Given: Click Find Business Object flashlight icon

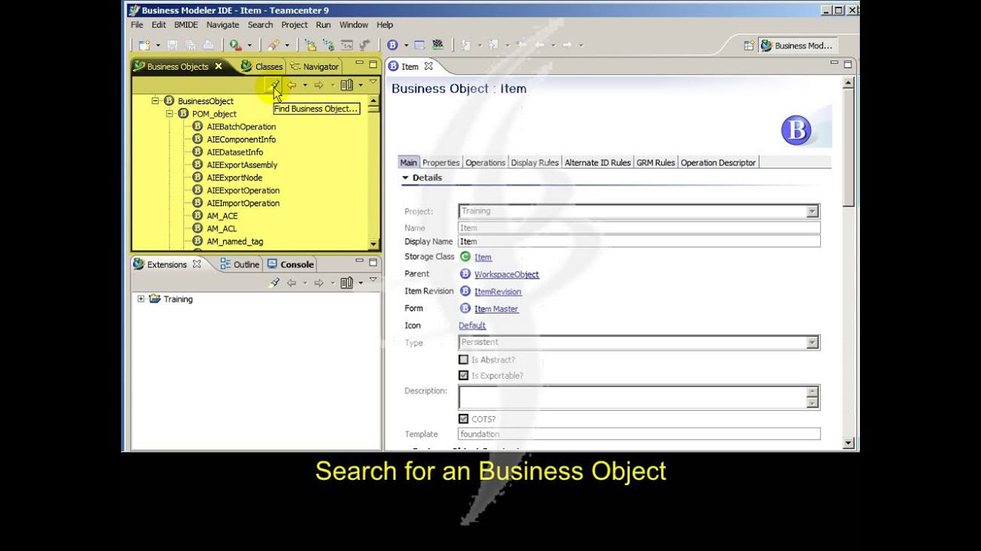Looking at the screenshot, I should [274, 85].
